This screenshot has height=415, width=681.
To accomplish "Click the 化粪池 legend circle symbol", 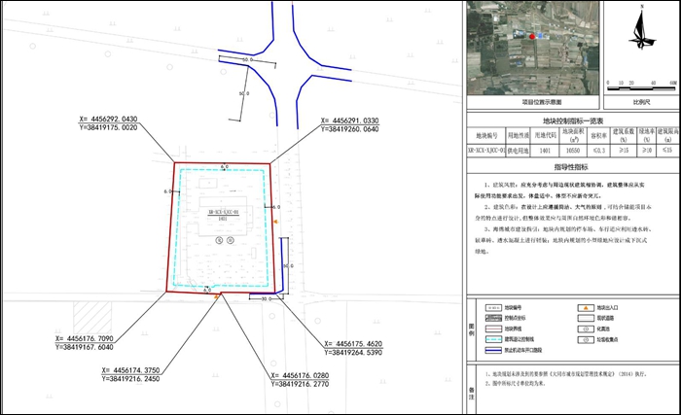I will [584, 329].
